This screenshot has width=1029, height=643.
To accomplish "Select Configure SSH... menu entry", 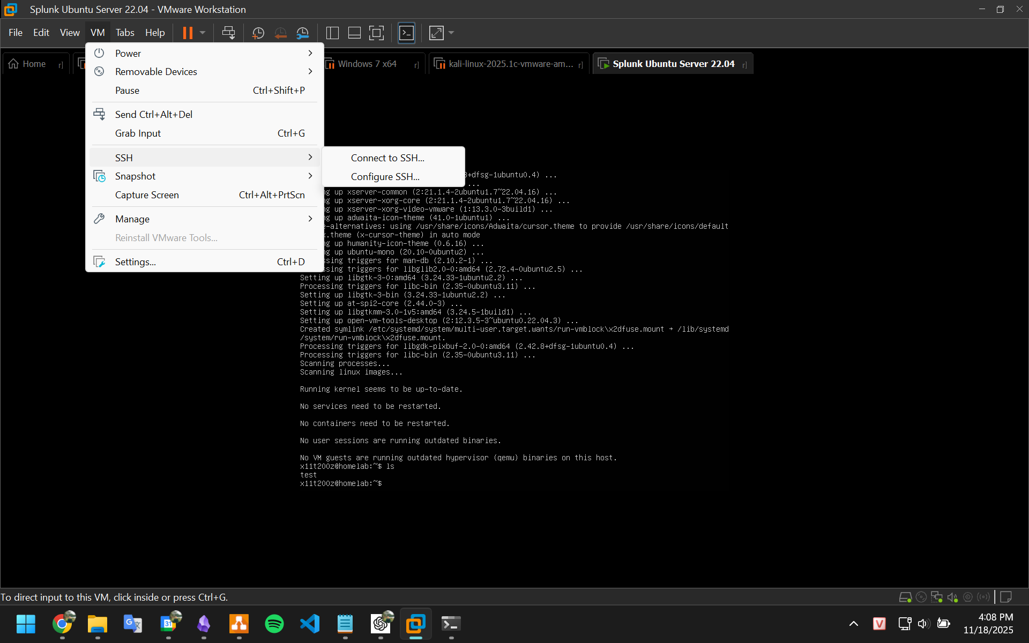I will pos(385,176).
